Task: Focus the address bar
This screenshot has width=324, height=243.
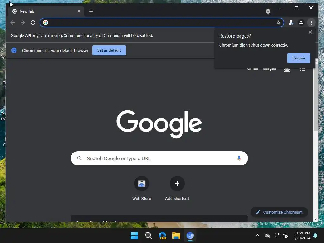Action: [x=162, y=22]
